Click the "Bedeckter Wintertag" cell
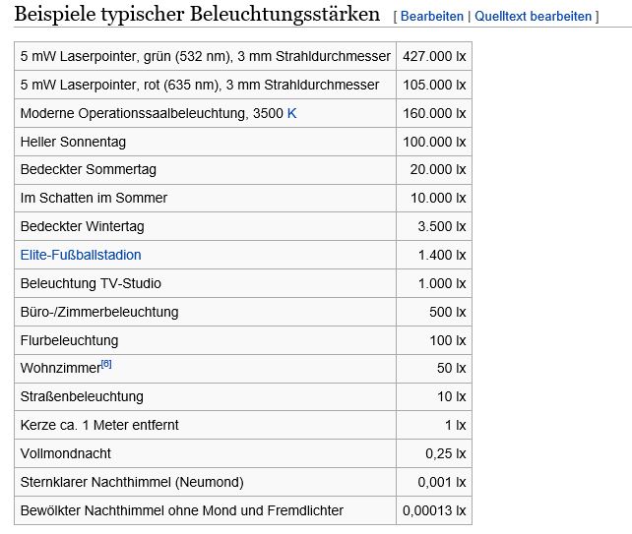This screenshot has height=534, width=632. tap(82, 226)
